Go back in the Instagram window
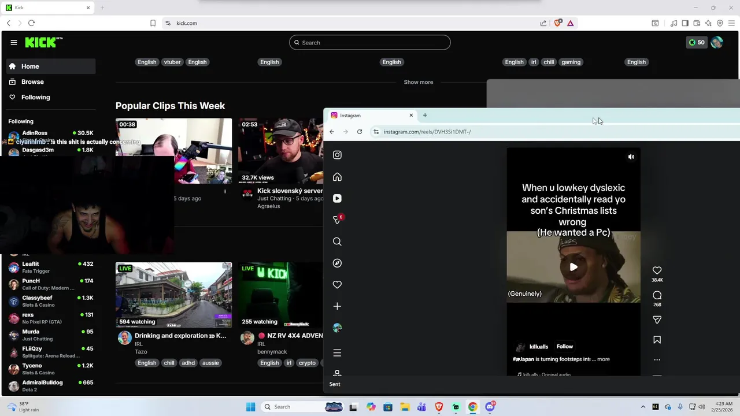Image resolution: width=740 pixels, height=416 pixels. click(332, 132)
